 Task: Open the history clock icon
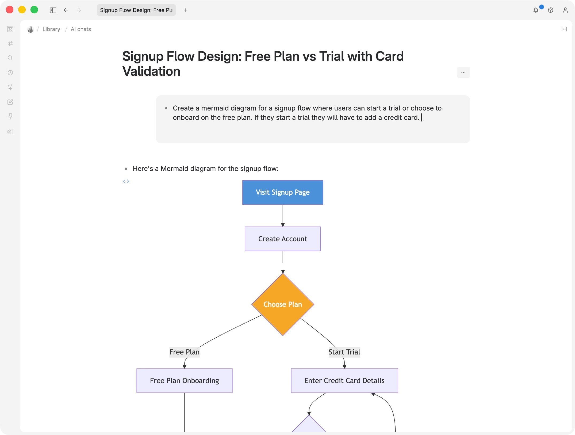(x=10, y=72)
